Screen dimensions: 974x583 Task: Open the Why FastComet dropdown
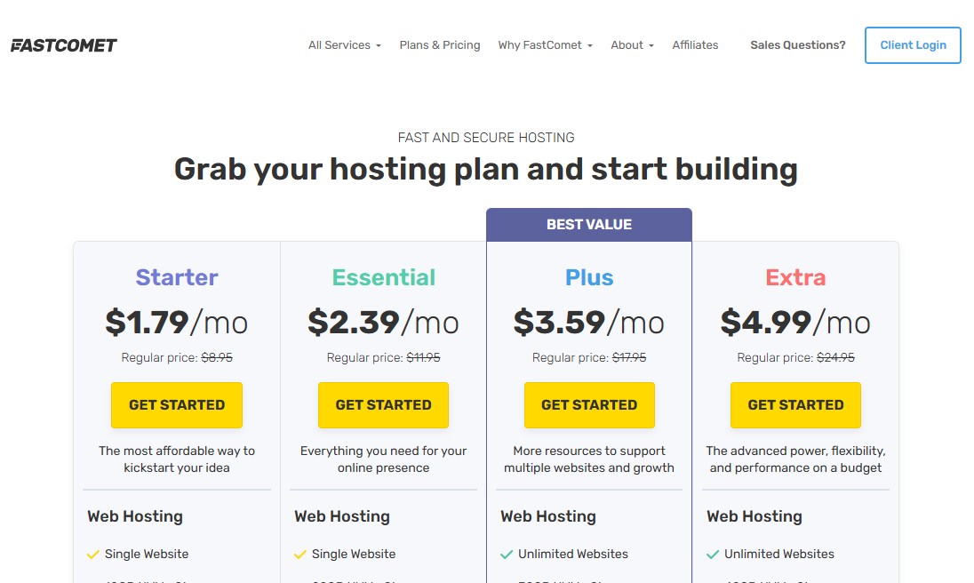(545, 44)
